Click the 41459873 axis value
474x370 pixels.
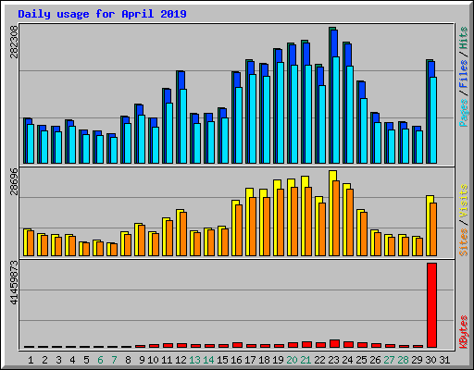click(x=14, y=282)
